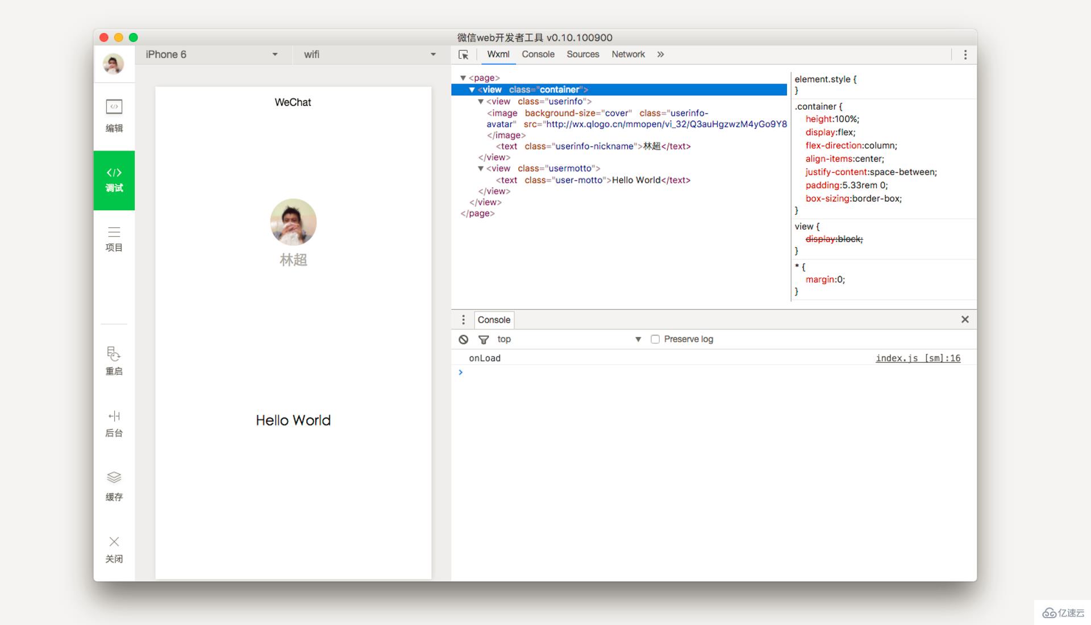Viewport: 1091px width, 625px height.
Task: Click the Network tab
Action: [x=628, y=54]
